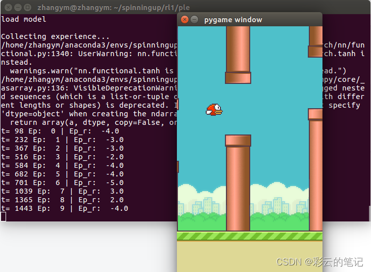Image resolution: width=371 pixels, height=272 pixels.
Task: Click the striped green ground in game
Action: (x=250, y=236)
